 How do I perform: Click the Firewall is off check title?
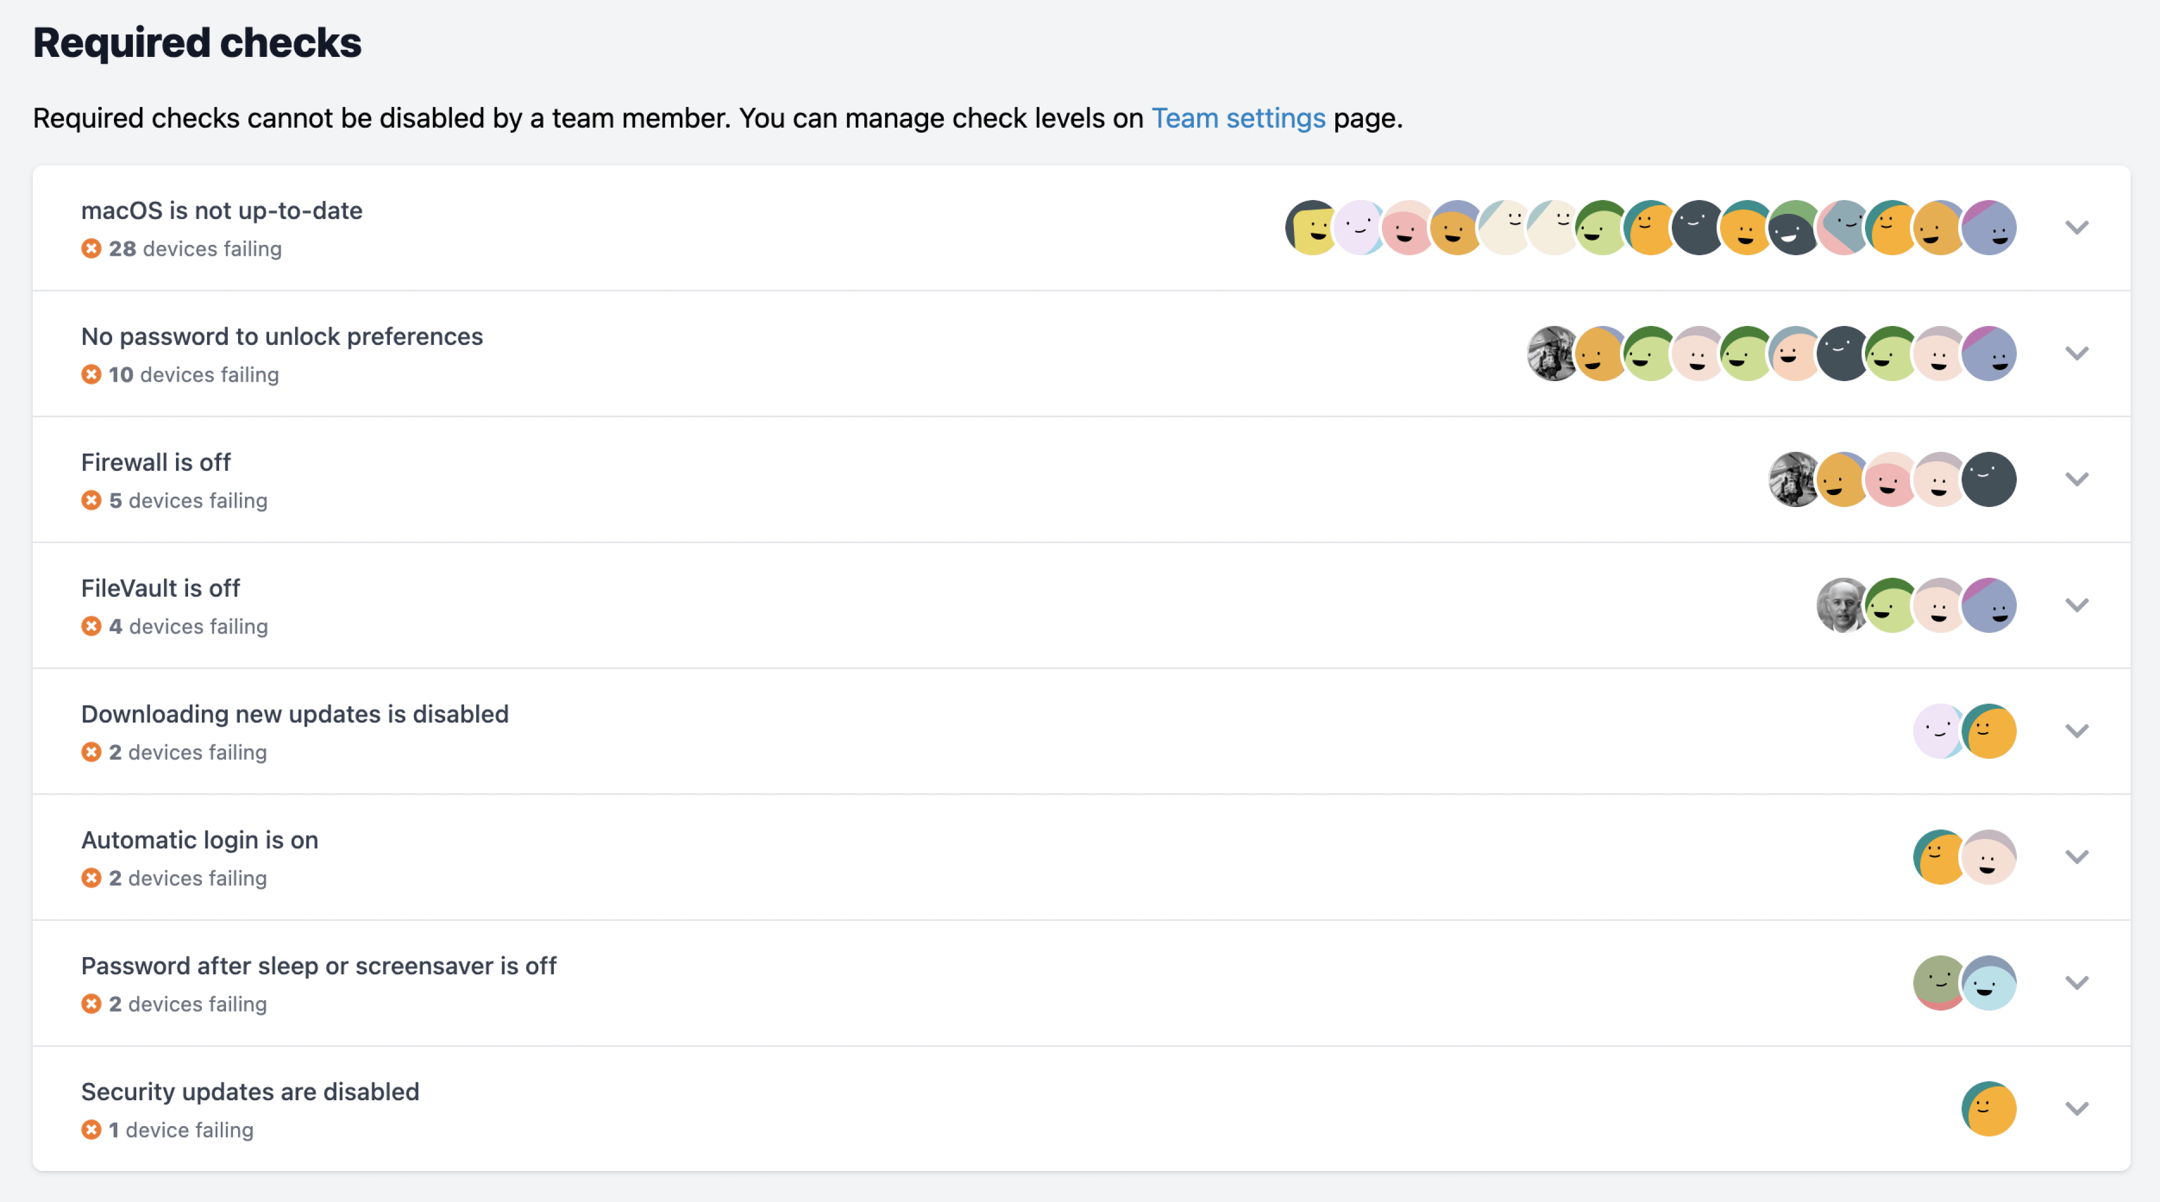[156, 462]
